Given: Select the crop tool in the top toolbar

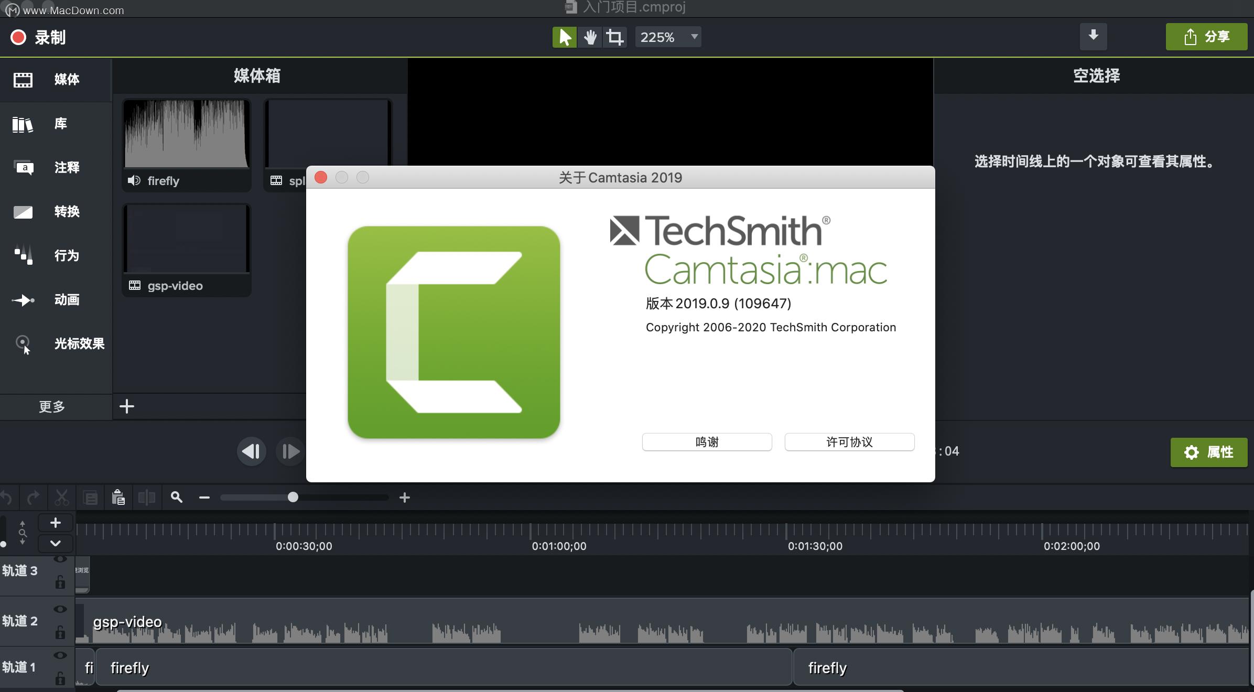Looking at the screenshot, I should click(614, 37).
